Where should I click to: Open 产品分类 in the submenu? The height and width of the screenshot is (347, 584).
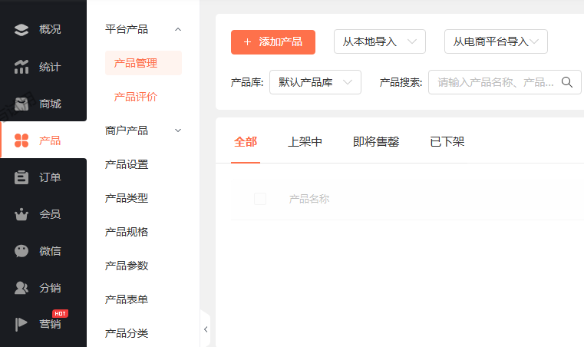coord(127,333)
